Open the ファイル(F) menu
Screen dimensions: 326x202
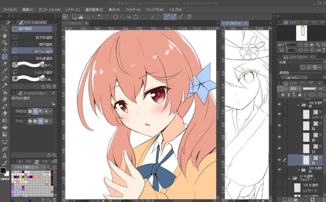point(10,10)
